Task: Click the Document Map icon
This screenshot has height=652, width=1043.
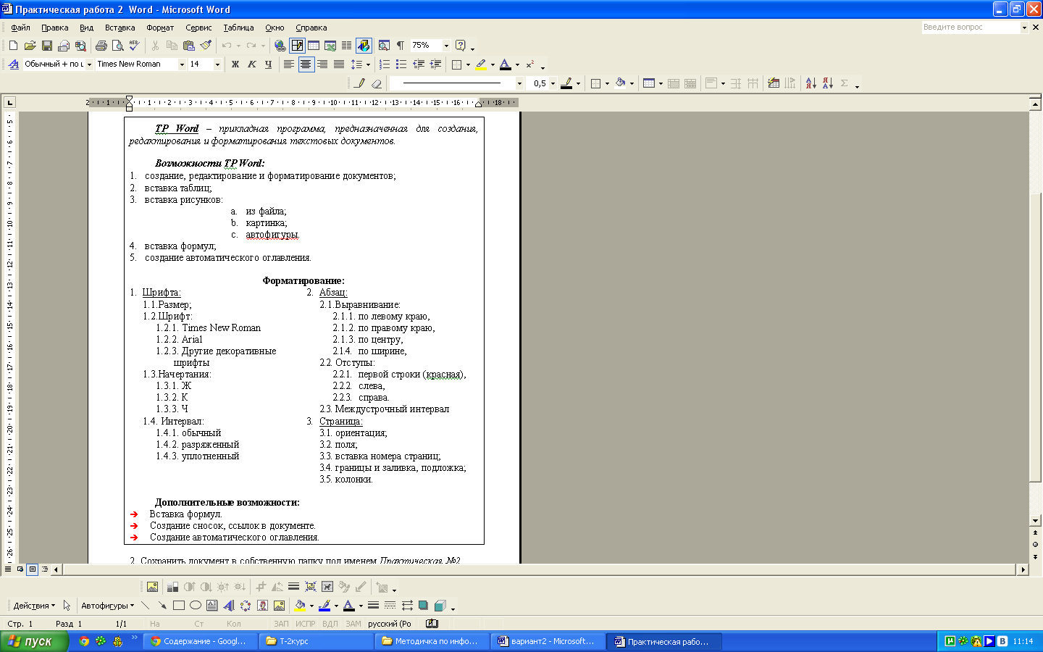Action: tap(384, 46)
